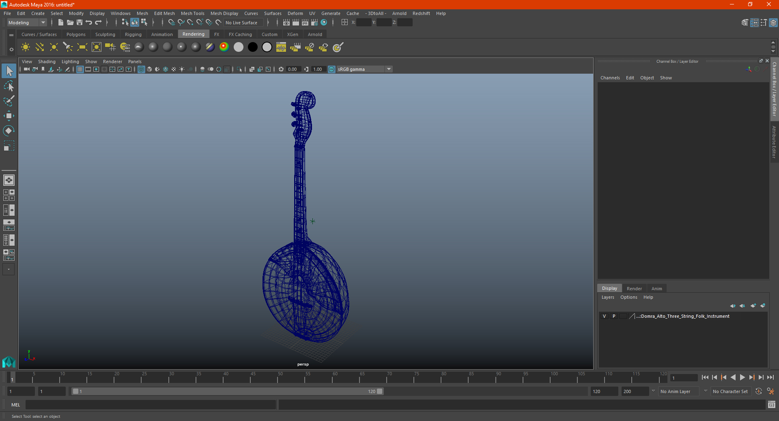
Task: Create a point light from the shelf
Action: [x=54, y=47]
